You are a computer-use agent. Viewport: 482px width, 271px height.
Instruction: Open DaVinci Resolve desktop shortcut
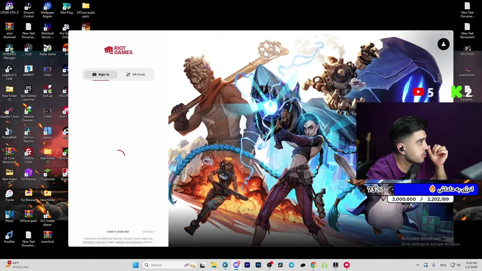[29, 135]
